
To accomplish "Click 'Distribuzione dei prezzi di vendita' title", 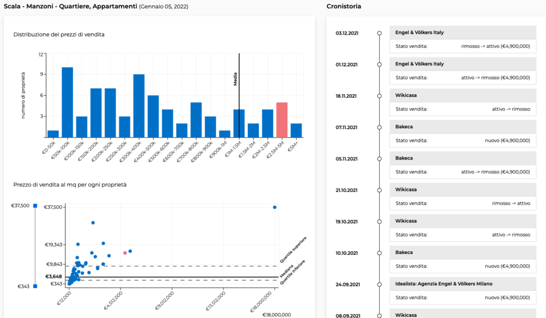I will click(59, 35).
